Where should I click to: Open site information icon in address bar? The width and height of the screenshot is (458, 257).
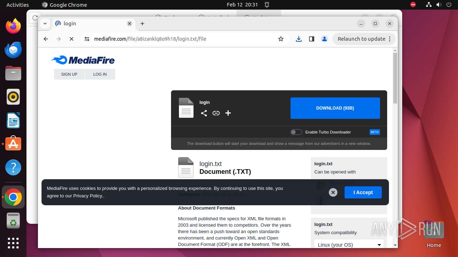click(x=87, y=39)
